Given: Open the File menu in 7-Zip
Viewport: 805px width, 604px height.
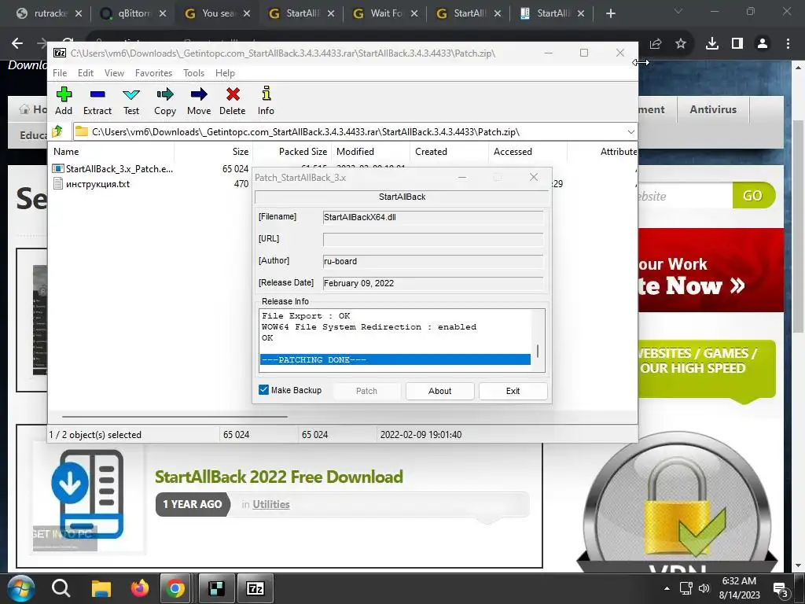Looking at the screenshot, I should 60,73.
